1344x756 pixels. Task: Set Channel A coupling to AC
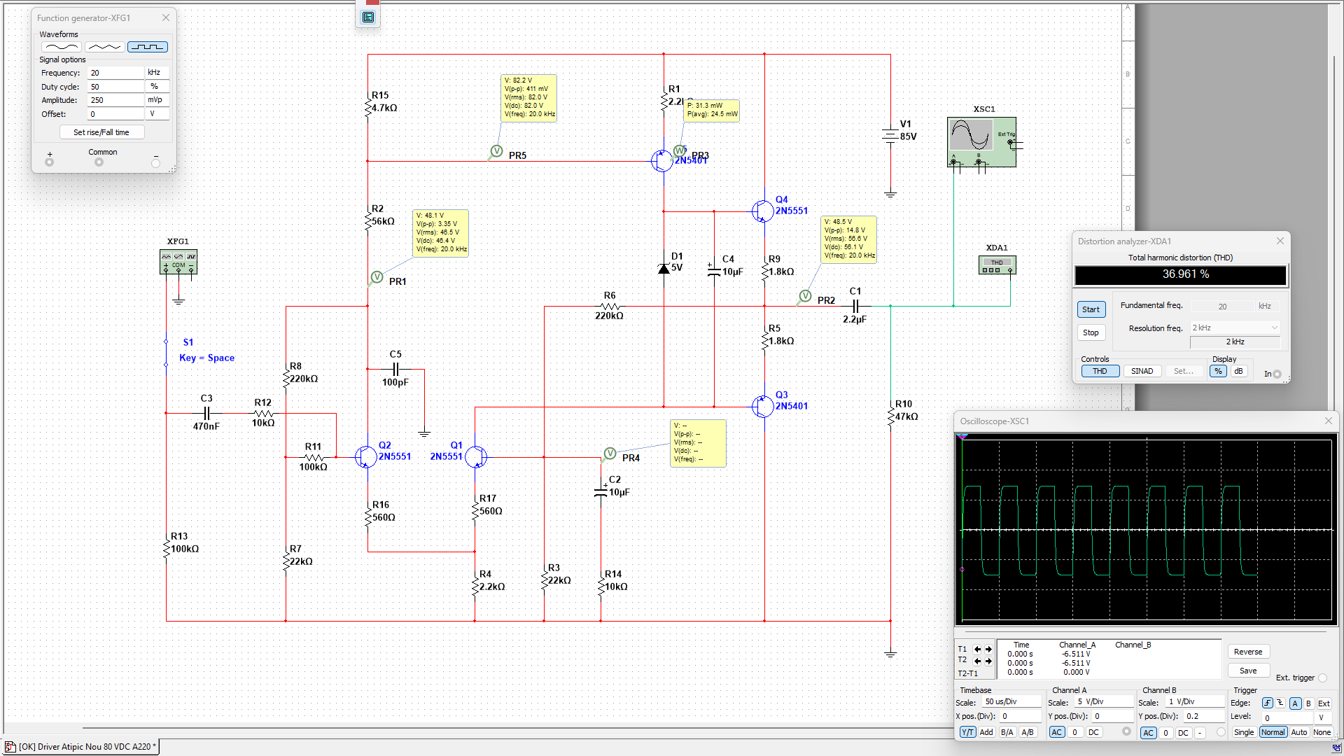(x=1057, y=732)
